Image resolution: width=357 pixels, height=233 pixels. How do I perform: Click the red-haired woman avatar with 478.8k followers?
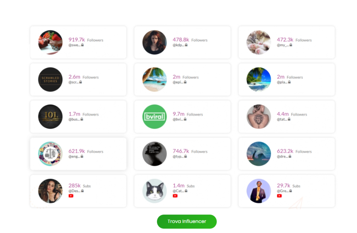click(x=154, y=42)
